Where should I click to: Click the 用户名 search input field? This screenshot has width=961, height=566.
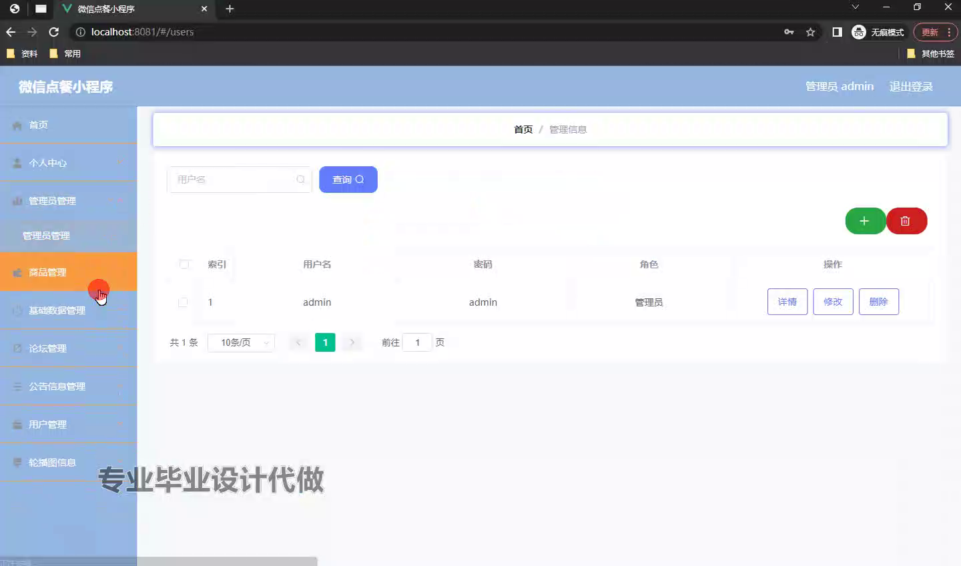pyautogui.click(x=239, y=180)
